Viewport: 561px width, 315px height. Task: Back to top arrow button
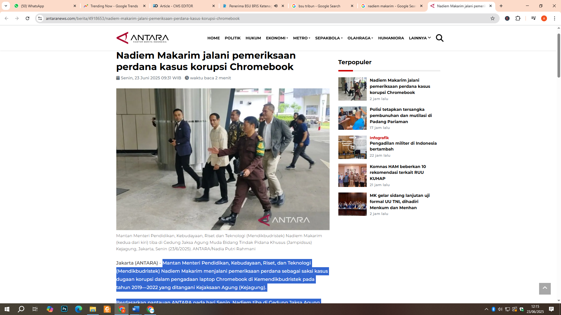pyautogui.click(x=545, y=288)
